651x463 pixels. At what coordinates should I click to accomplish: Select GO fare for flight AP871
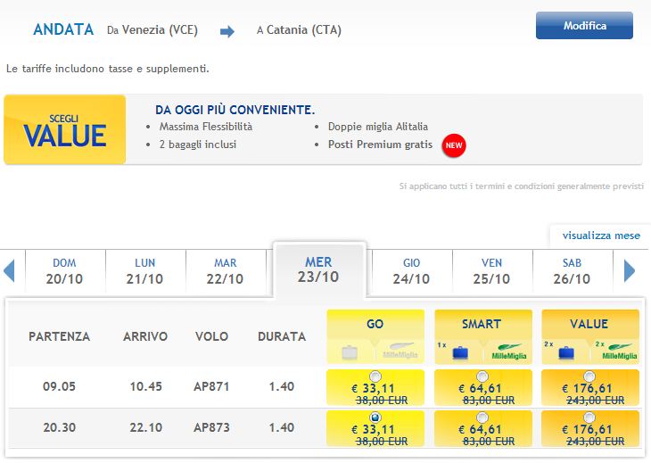(375, 376)
